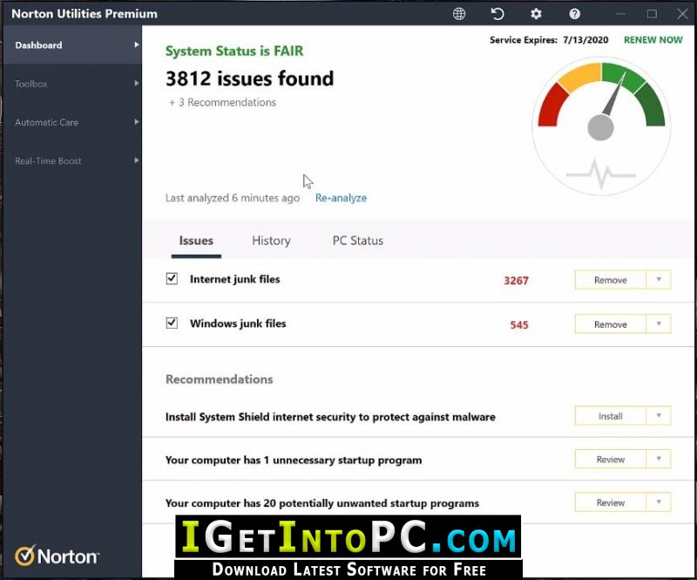Maximize the Norton Utilities window
The image size is (697, 580).
tap(652, 14)
